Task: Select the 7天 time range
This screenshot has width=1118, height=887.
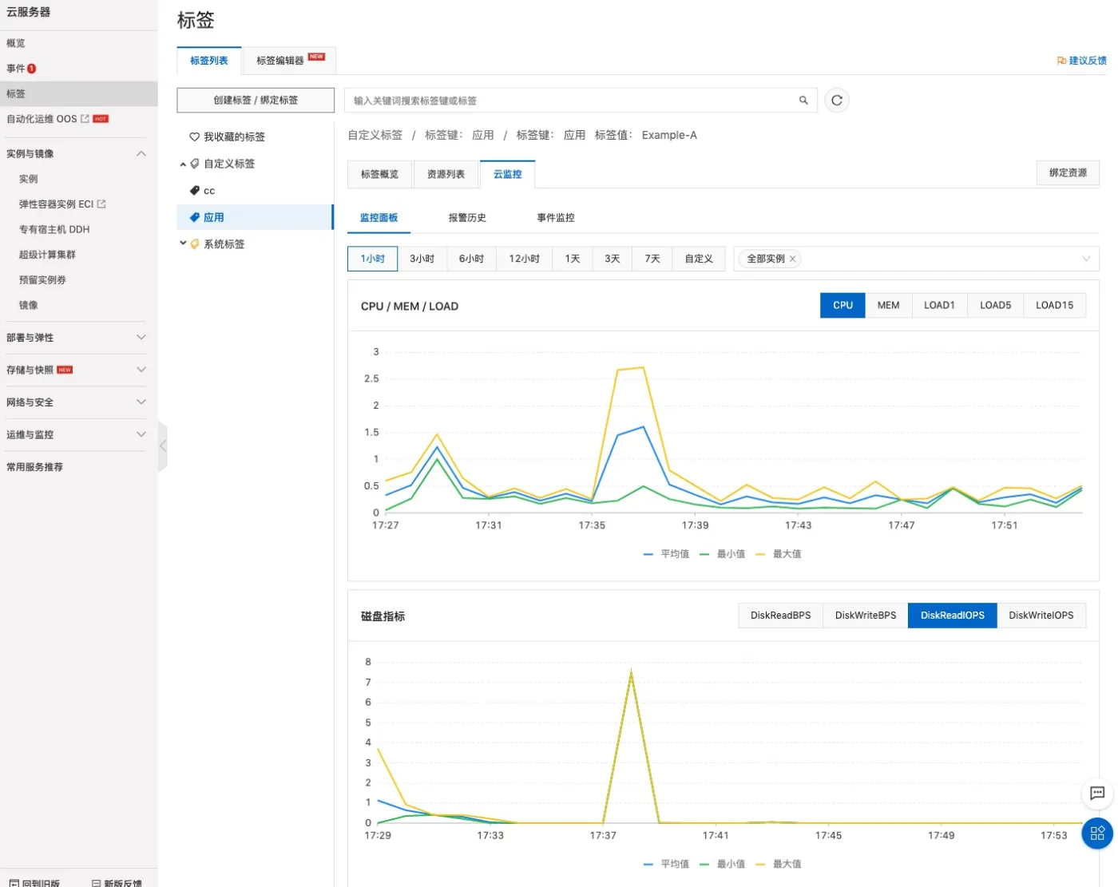Action: click(652, 259)
